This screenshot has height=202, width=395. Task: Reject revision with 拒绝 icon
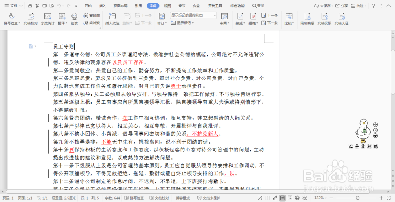tap(253, 16)
